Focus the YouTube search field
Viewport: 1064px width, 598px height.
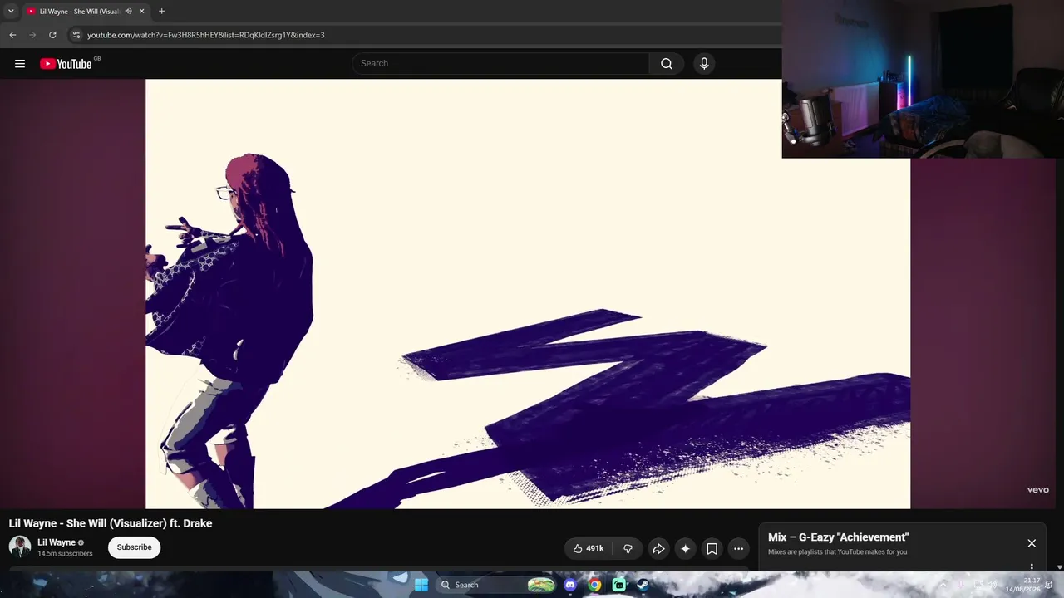(500, 64)
